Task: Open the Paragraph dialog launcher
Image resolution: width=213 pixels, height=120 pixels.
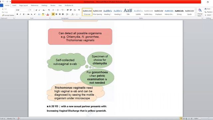Action: click(80, 18)
